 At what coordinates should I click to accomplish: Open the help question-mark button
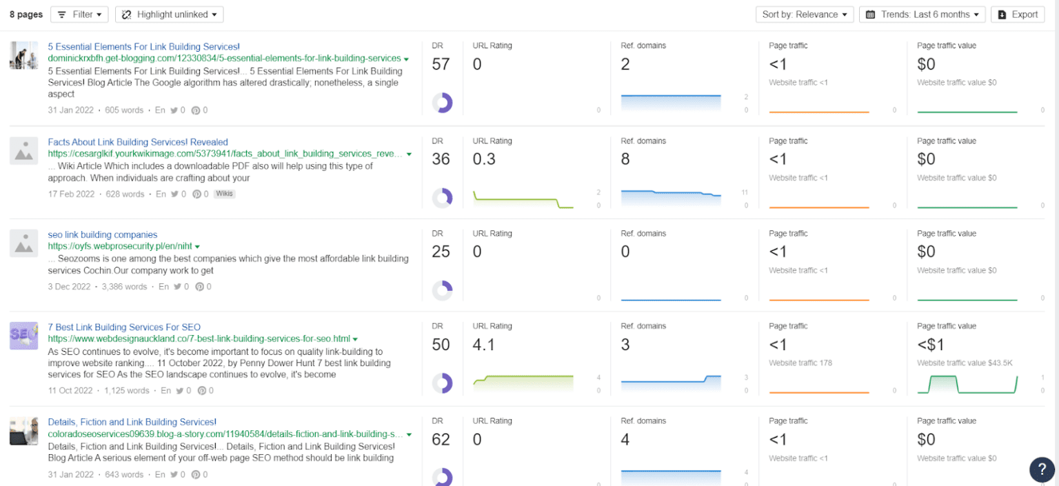[x=1042, y=469]
